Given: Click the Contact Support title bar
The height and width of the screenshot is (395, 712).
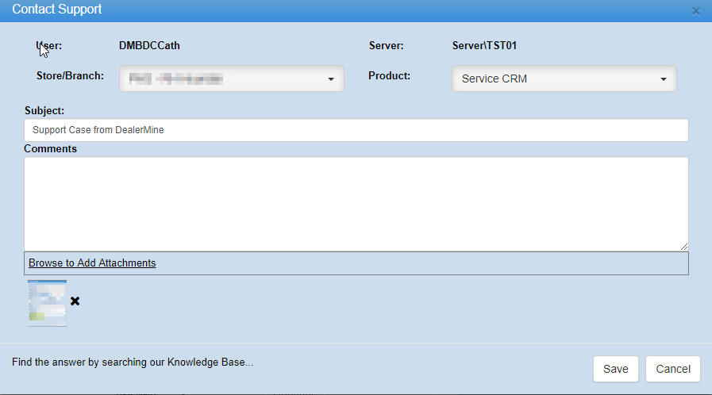Looking at the screenshot, I should pos(318,10).
